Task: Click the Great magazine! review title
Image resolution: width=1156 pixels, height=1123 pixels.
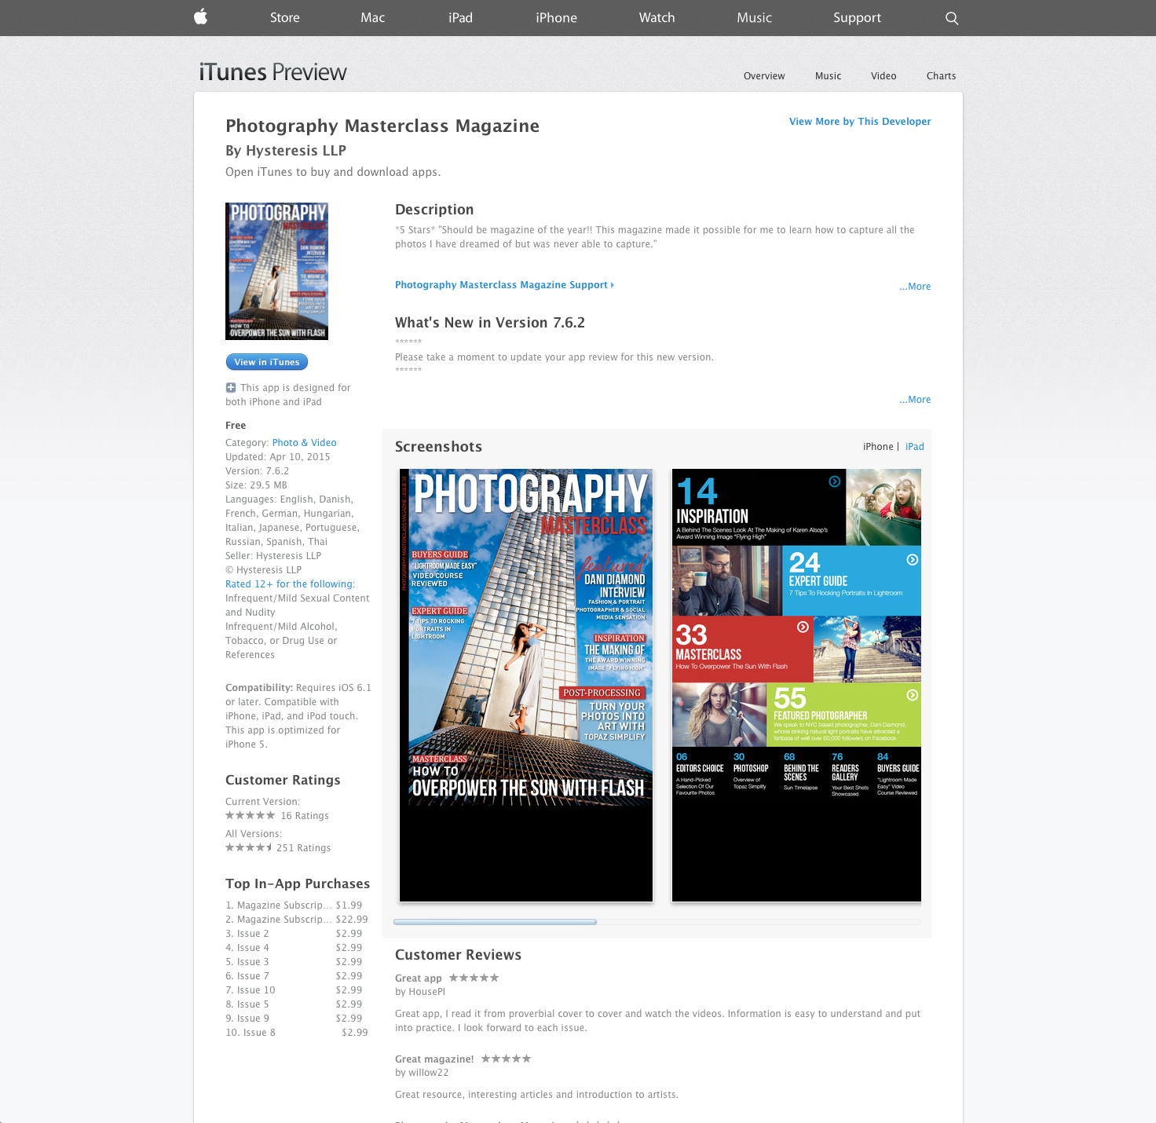Action: coord(434,1059)
